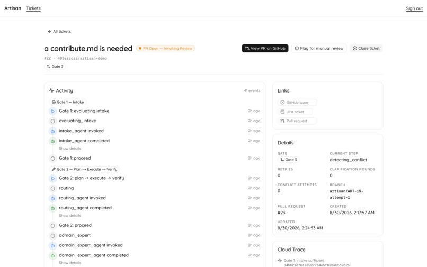The image size is (427, 267).
Task: Click the Gate 1 — Intake section label
Action: pyautogui.click(x=67, y=102)
